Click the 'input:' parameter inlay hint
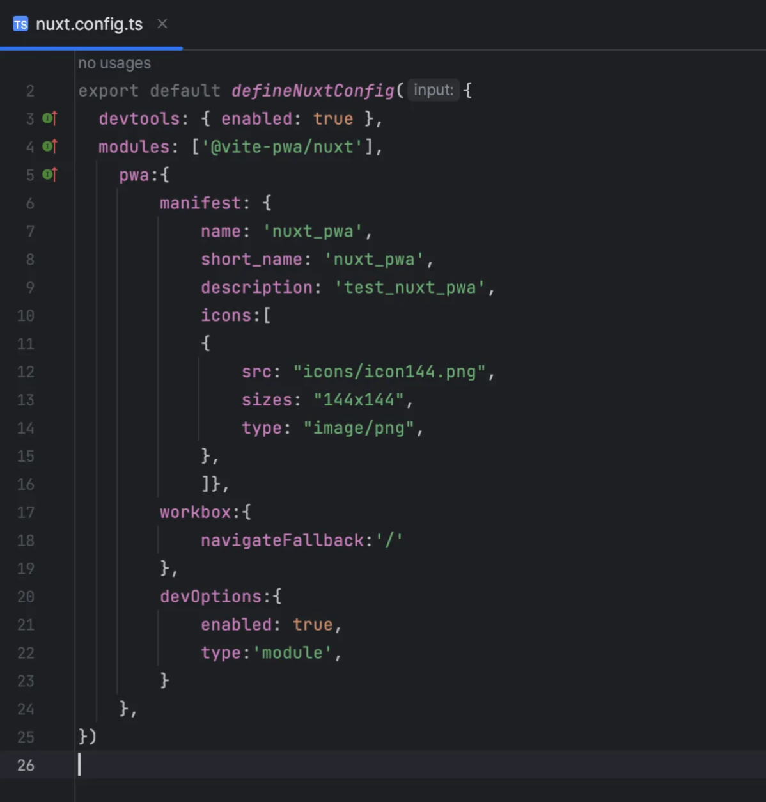766x802 pixels. tap(434, 90)
